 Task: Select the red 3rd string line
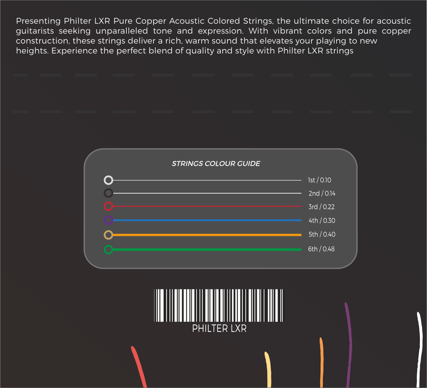pos(207,206)
